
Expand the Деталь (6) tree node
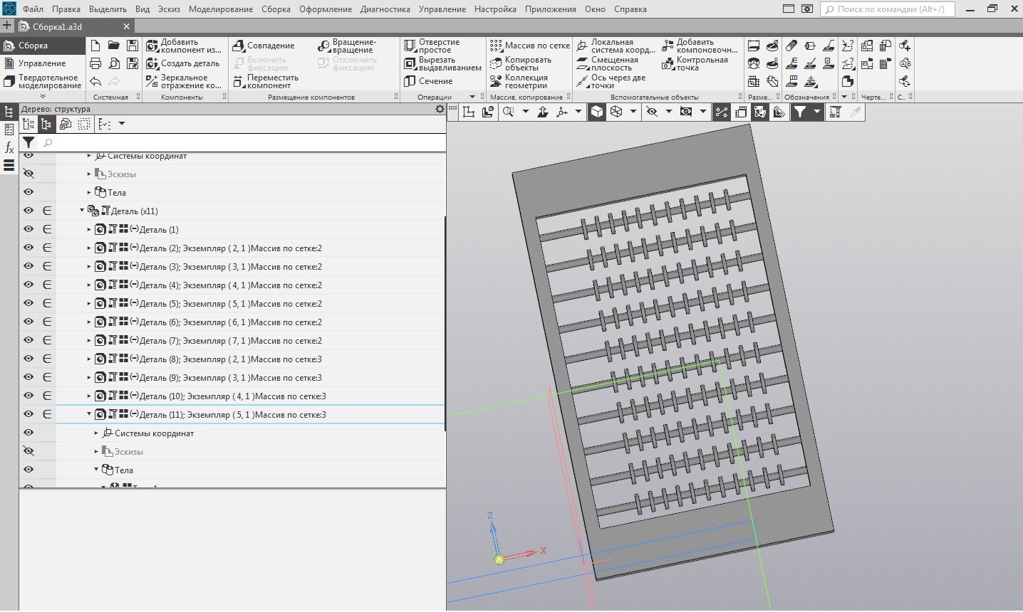(89, 322)
